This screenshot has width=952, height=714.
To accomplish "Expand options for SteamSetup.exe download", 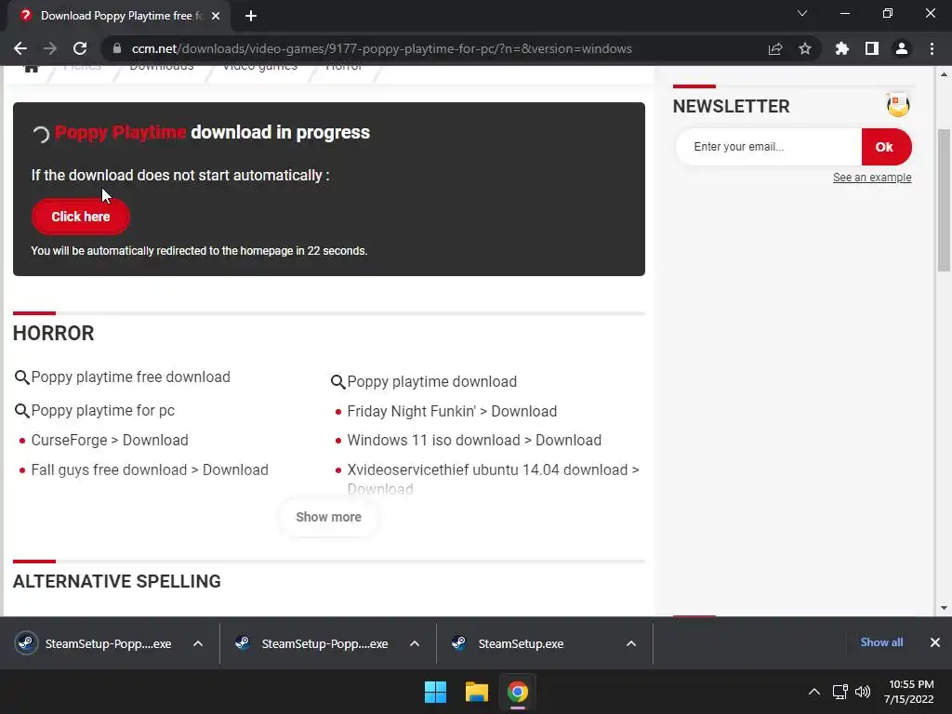I will [631, 643].
